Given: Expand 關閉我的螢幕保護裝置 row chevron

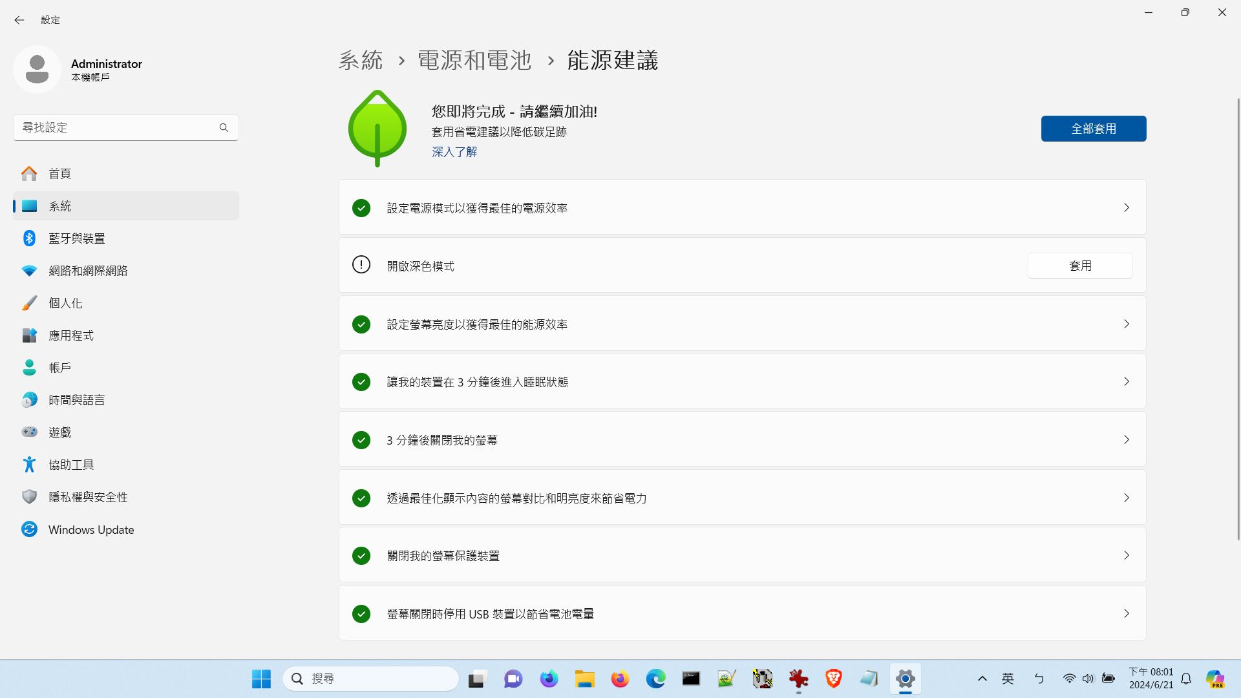Looking at the screenshot, I should 1126,555.
